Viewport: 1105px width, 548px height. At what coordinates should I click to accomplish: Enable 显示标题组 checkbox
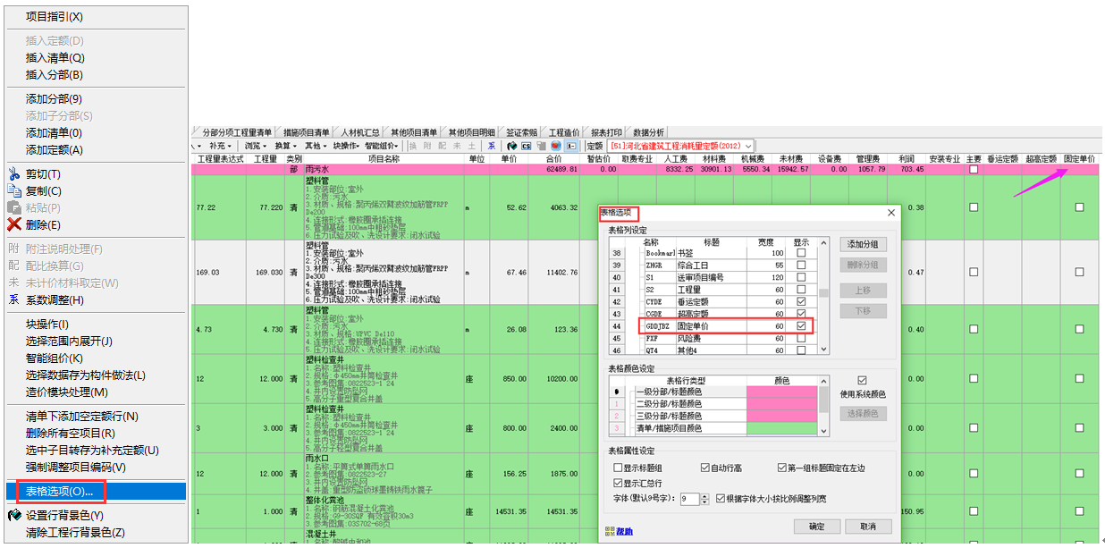click(x=619, y=468)
